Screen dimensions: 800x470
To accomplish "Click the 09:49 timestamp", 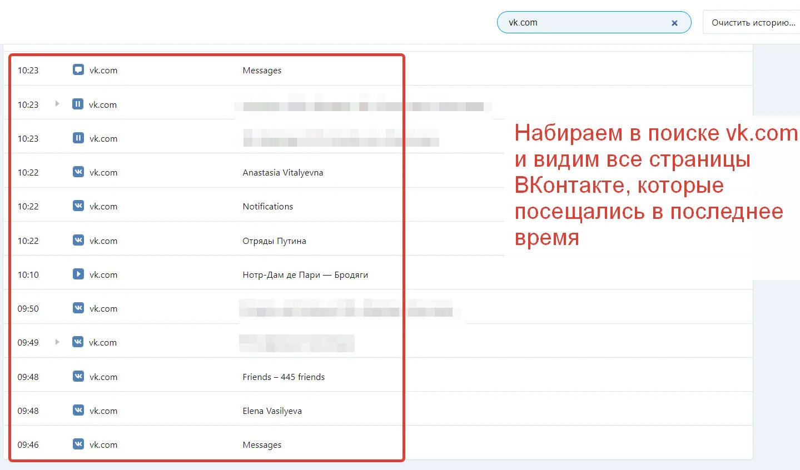I will (28, 342).
